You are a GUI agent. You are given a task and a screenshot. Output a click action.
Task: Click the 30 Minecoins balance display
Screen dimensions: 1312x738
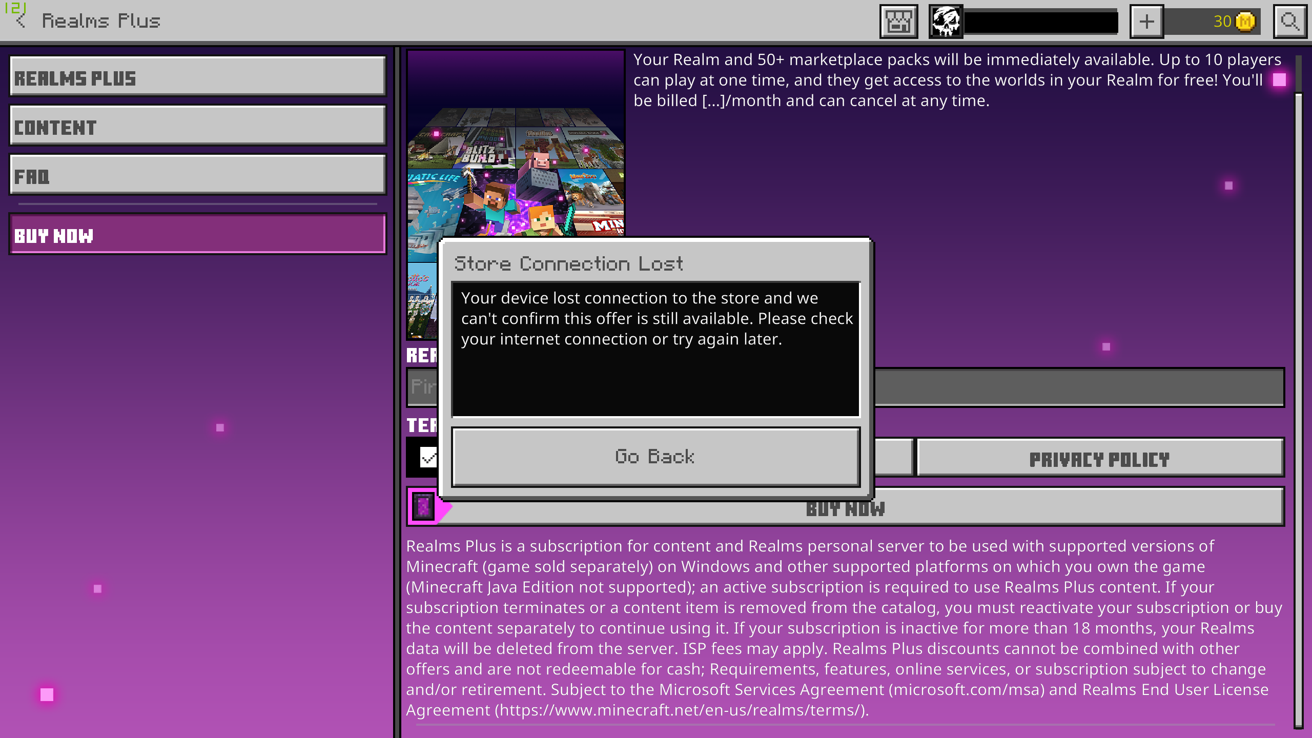pos(1222,22)
